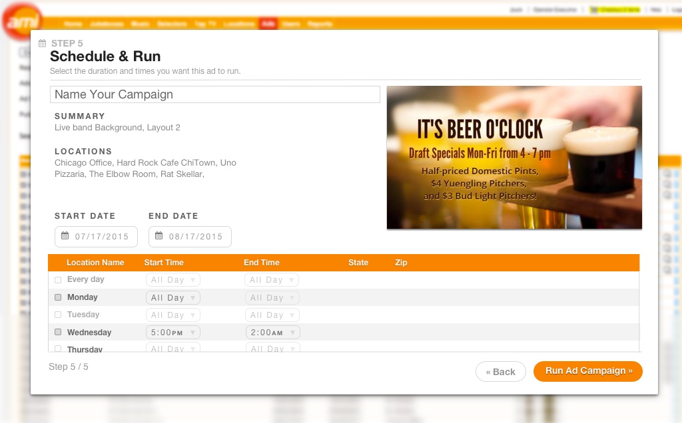This screenshot has height=423, width=682.
Task: Select the Ads tab in navigation bar
Action: click(268, 24)
